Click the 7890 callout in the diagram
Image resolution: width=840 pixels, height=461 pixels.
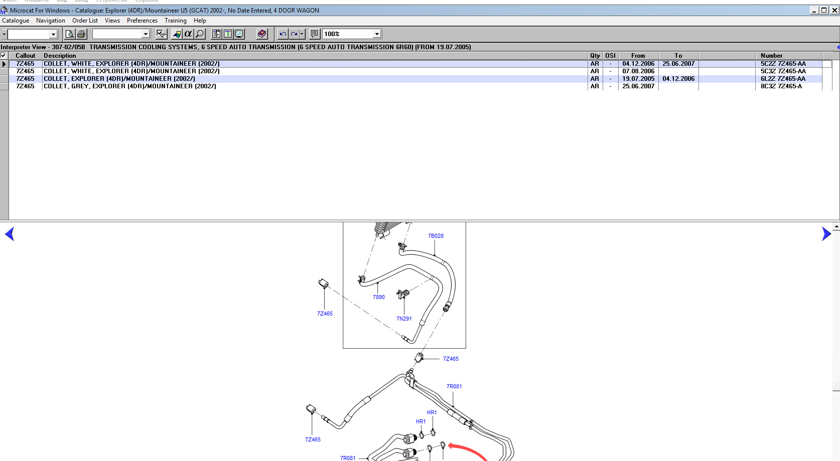click(x=379, y=297)
